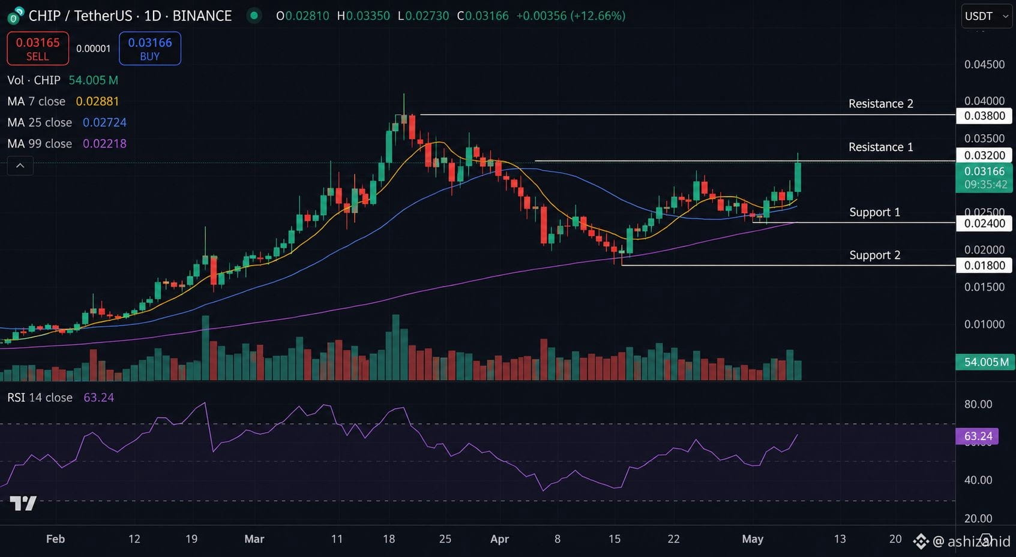Viewport: 1016px width, 557px height.
Task: Click the 0.02400 price tag on axis
Action: tap(984, 224)
